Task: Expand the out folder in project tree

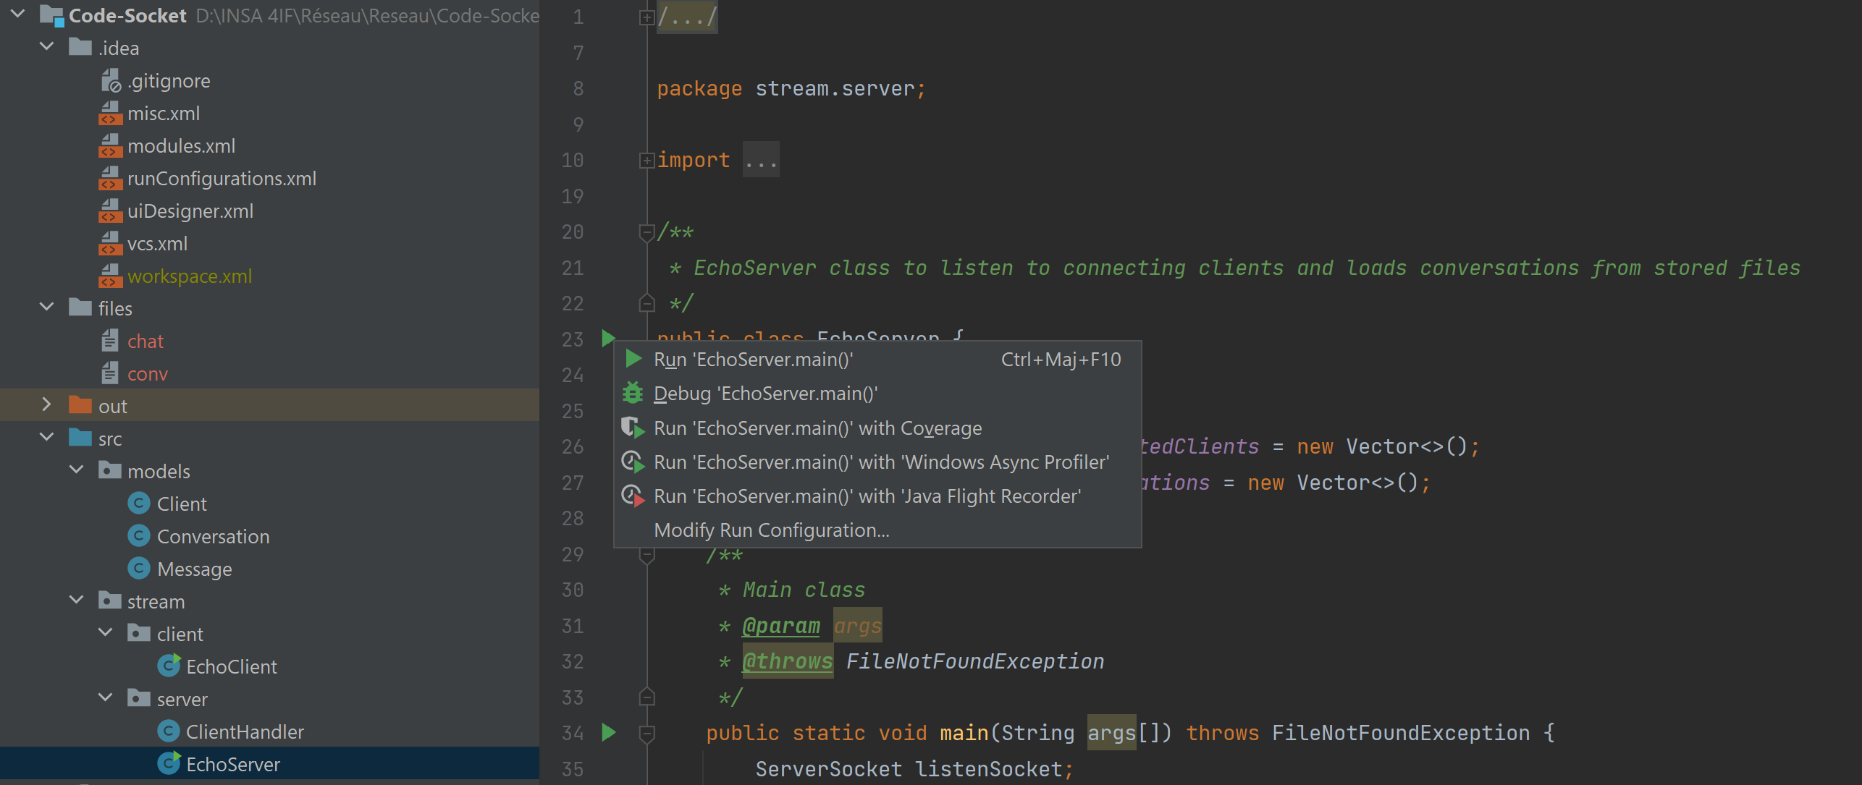Action: pyautogui.click(x=46, y=405)
